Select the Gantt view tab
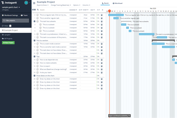177x118 pixels. point(105,3)
